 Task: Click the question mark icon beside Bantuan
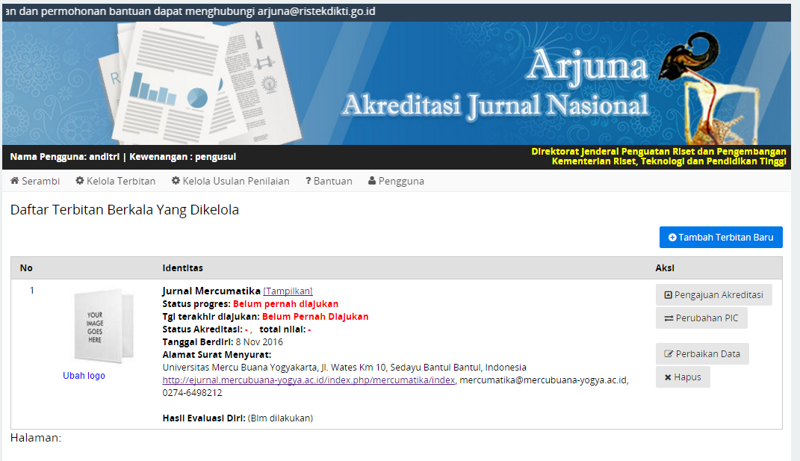point(308,181)
